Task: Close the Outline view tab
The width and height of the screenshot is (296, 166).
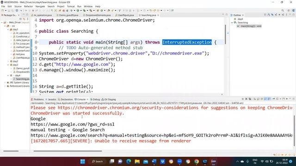Action: point(243,15)
